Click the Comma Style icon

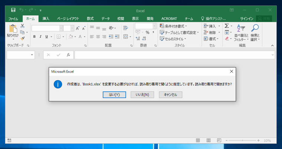tap(153, 33)
